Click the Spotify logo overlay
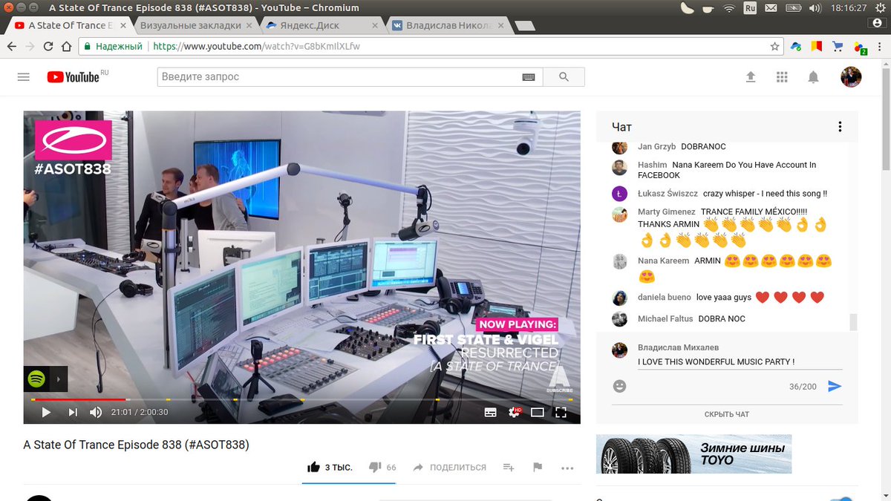The width and height of the screenshot is (891, 501). click(x=36, y=379)
